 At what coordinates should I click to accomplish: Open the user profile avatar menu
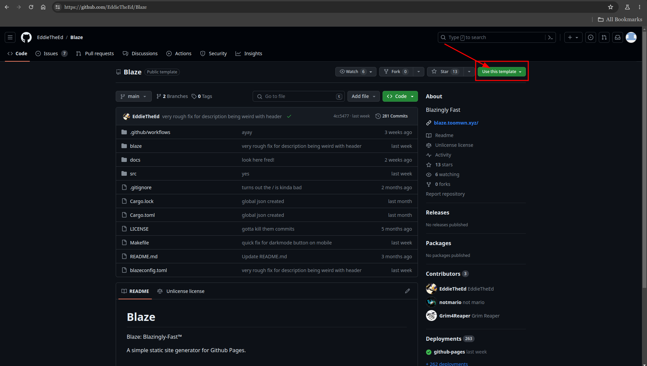[631, 37]
